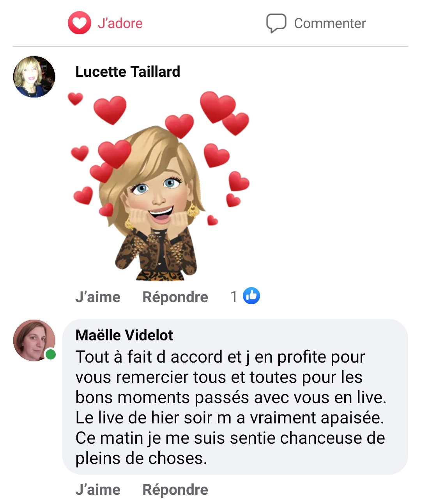The width and height of the screenshot is (421, 501).
Task: Click the Commenter text label
Action: pos(330,23)
